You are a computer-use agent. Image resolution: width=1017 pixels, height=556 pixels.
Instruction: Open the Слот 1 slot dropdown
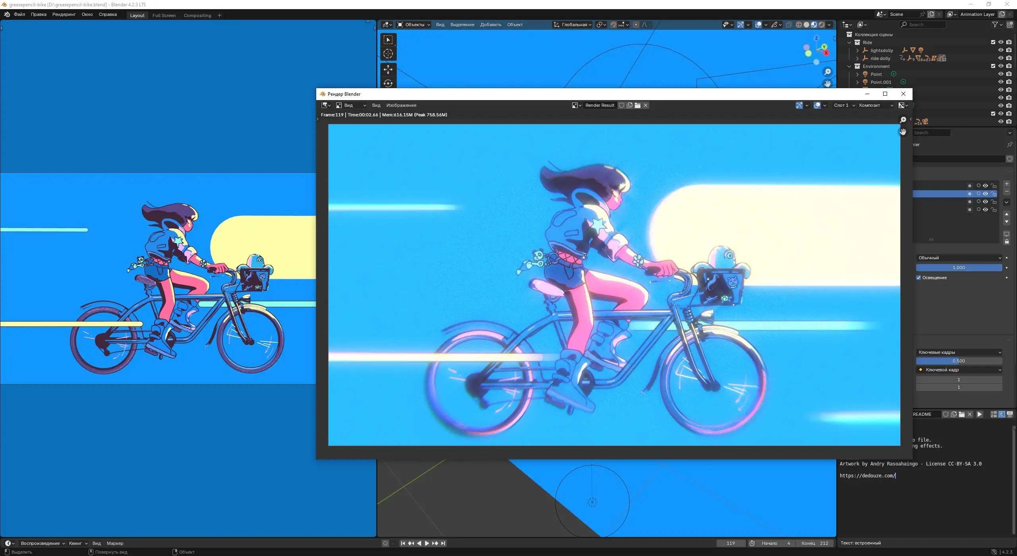click(844, 105)
